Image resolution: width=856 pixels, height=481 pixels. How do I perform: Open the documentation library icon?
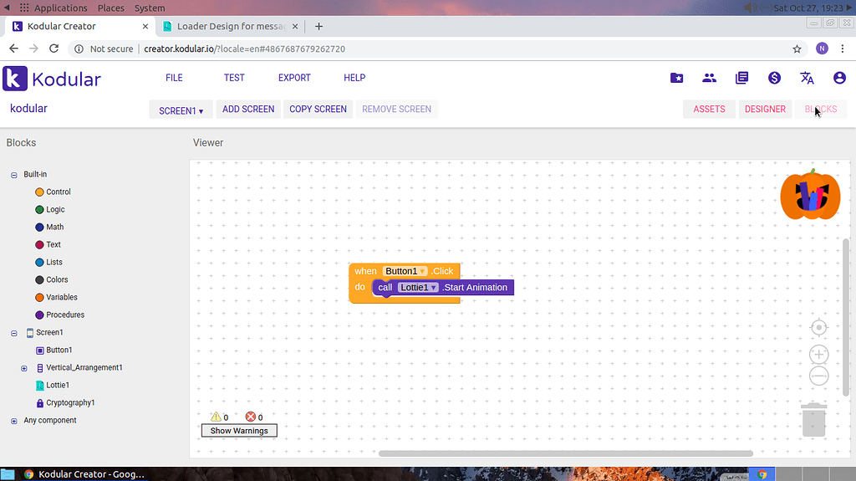click(x=742, y=78)
